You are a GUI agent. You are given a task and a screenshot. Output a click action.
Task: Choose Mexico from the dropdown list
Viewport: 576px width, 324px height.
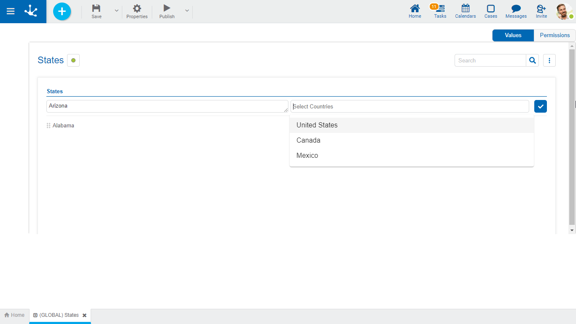point(307,156)
